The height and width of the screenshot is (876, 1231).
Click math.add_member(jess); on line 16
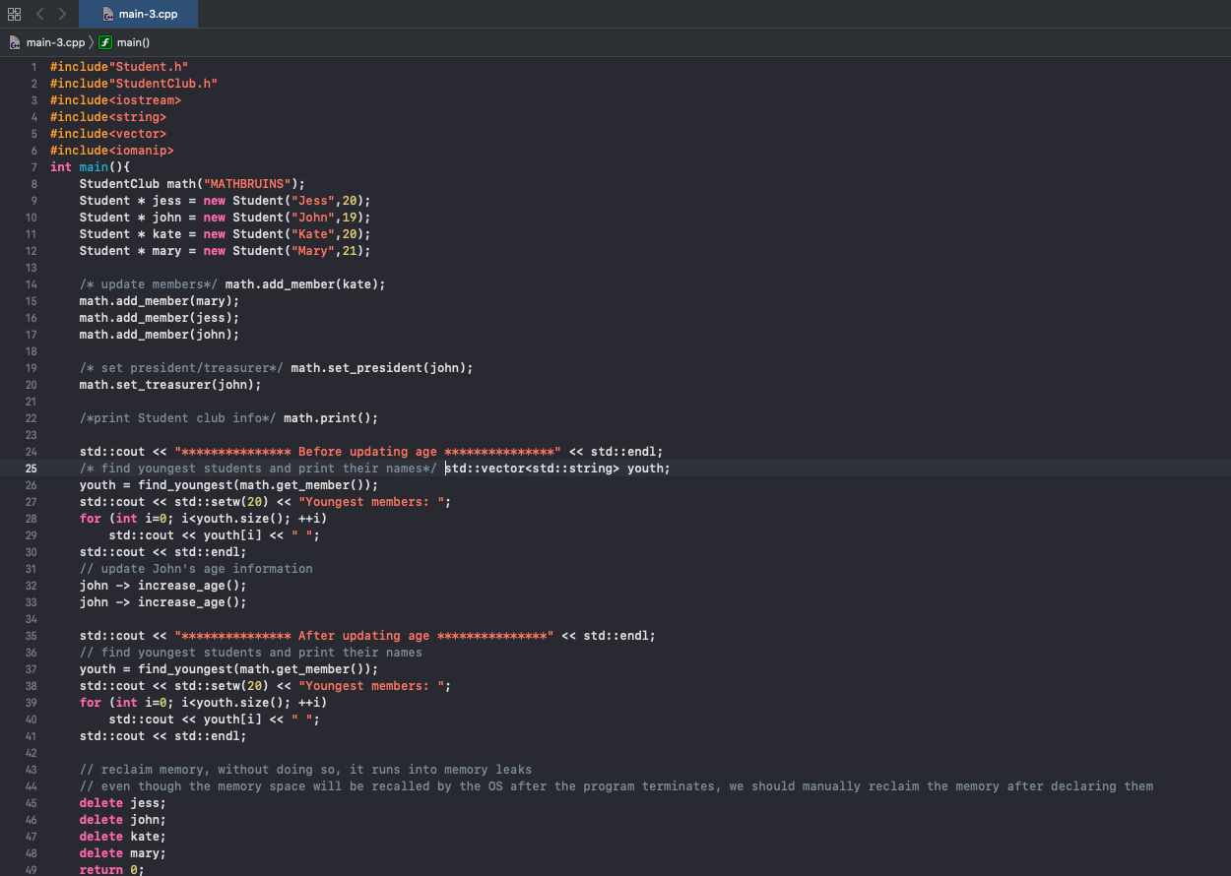click(x=160, y=318)
